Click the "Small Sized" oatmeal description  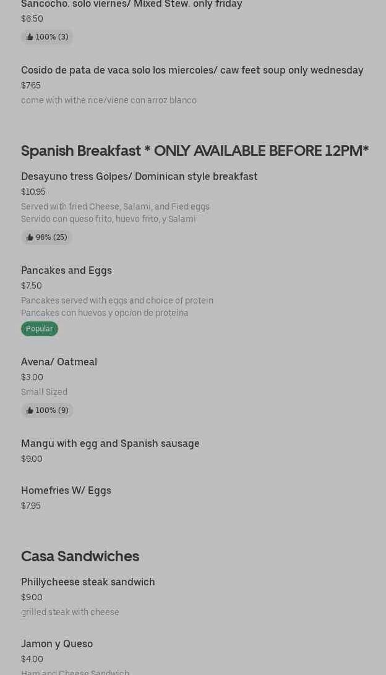click(44, 393)
